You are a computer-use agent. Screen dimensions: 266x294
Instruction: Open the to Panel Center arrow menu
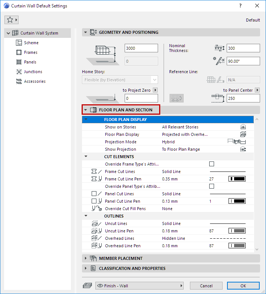257,90
